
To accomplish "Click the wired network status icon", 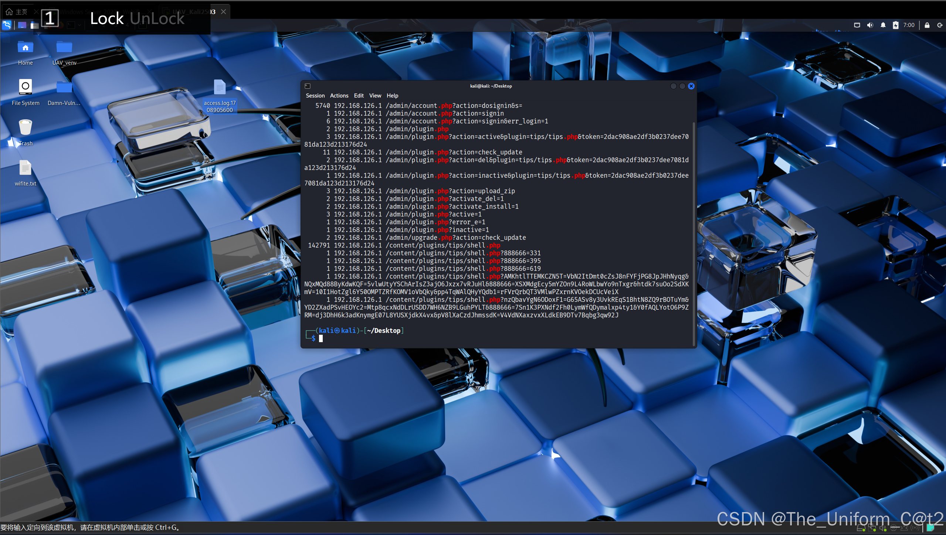I will point(857,25).
